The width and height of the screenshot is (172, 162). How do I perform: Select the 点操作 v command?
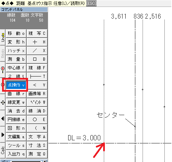coord(16,85)
